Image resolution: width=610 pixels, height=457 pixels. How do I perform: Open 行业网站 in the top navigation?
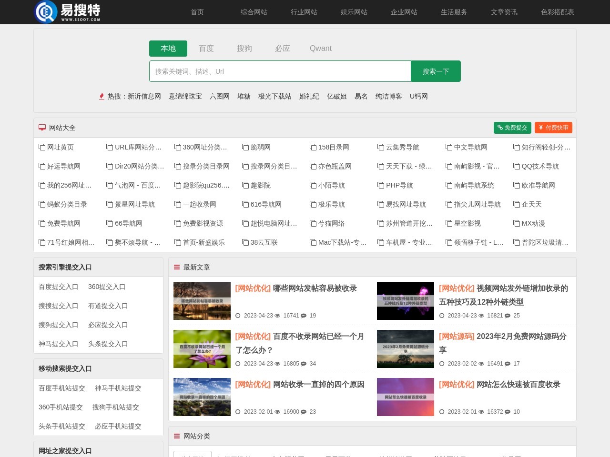(304, 12)
